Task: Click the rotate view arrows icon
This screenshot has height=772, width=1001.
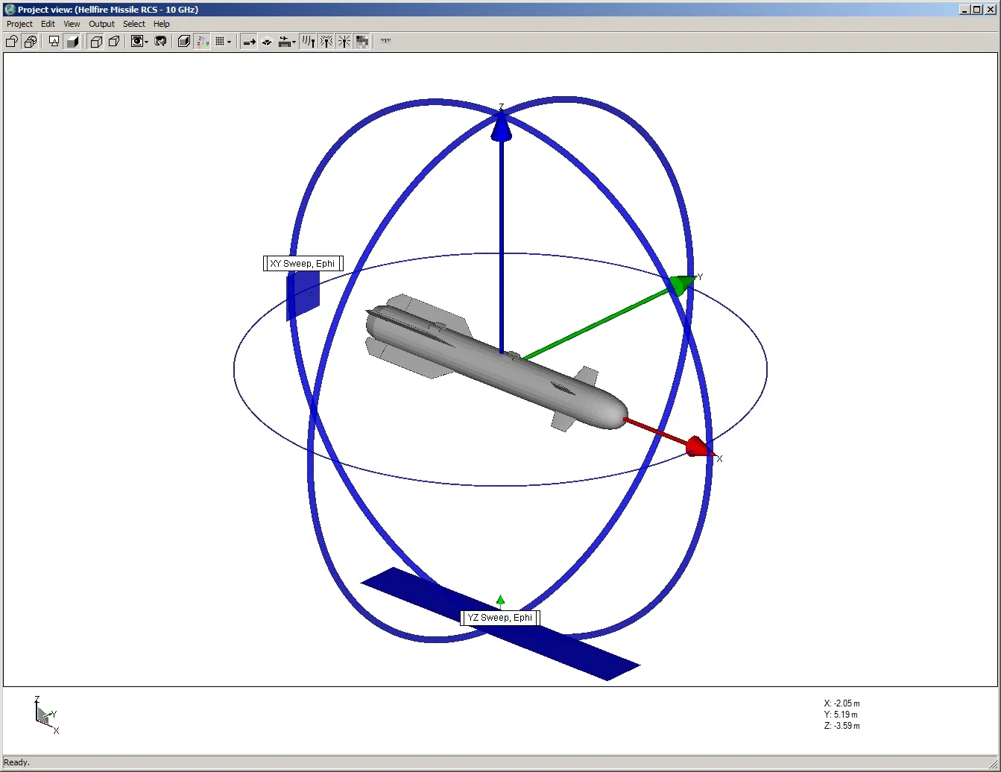Action: [161, 41]
